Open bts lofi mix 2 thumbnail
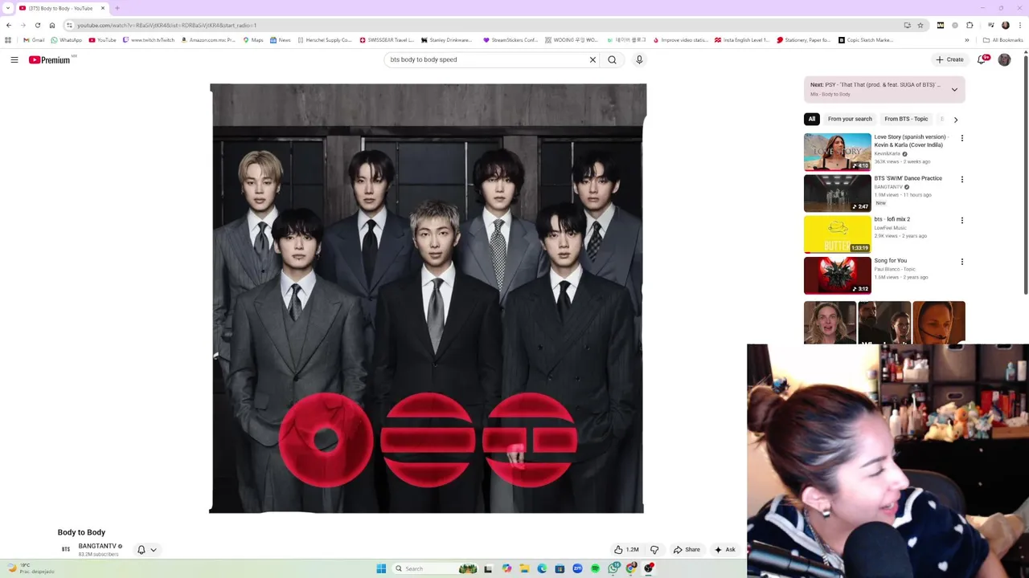This screenshot has width=1029, height=578. 838,234
